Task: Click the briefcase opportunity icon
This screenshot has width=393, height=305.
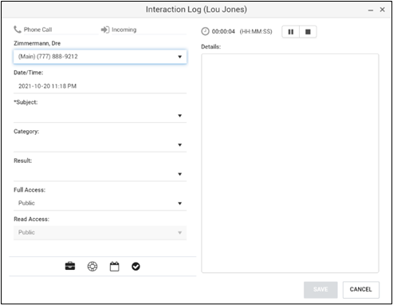Action: tap(70, 266)
